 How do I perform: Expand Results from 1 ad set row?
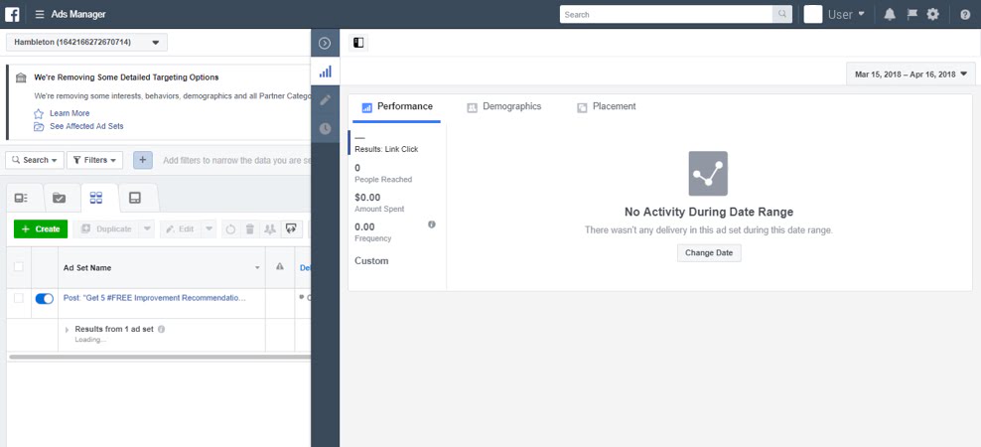68,330
